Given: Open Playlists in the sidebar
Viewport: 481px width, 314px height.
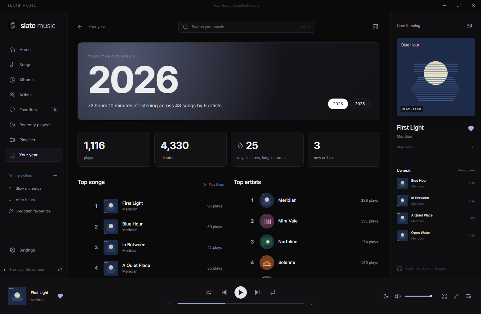Looking at the screenshot, I should 33,140.
